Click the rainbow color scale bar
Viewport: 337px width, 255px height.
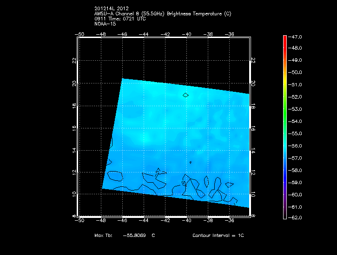coord(285,127)
